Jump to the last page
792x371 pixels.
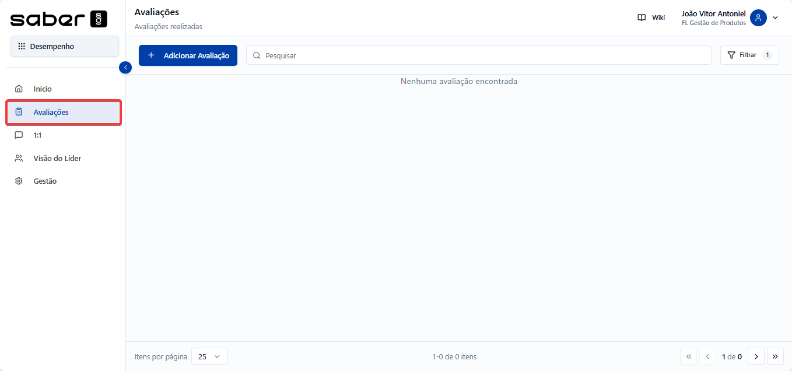coord(775,356)
